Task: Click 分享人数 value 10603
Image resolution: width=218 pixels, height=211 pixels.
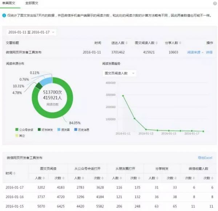Action: [x=173, y=52]
